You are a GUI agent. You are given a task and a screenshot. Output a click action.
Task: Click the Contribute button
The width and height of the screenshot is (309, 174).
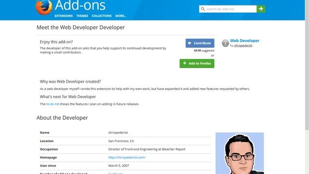[200, 43]
